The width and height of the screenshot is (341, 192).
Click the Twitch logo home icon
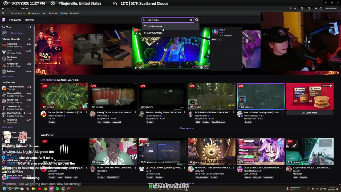pyautogui.click(x=3, y=20)
